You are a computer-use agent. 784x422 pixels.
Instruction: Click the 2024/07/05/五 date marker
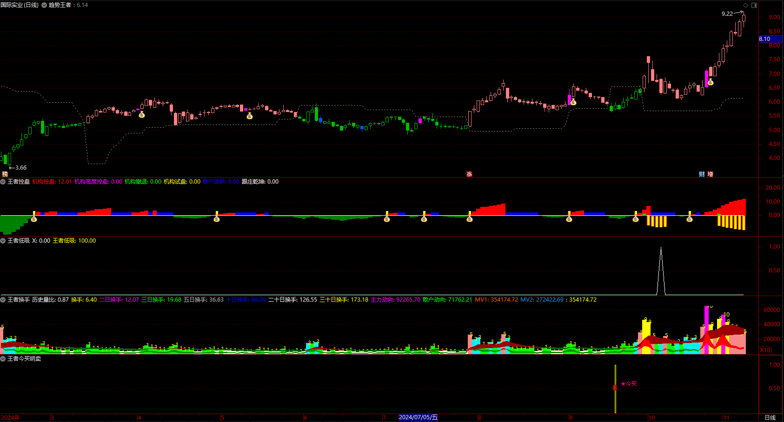point(418,417)
